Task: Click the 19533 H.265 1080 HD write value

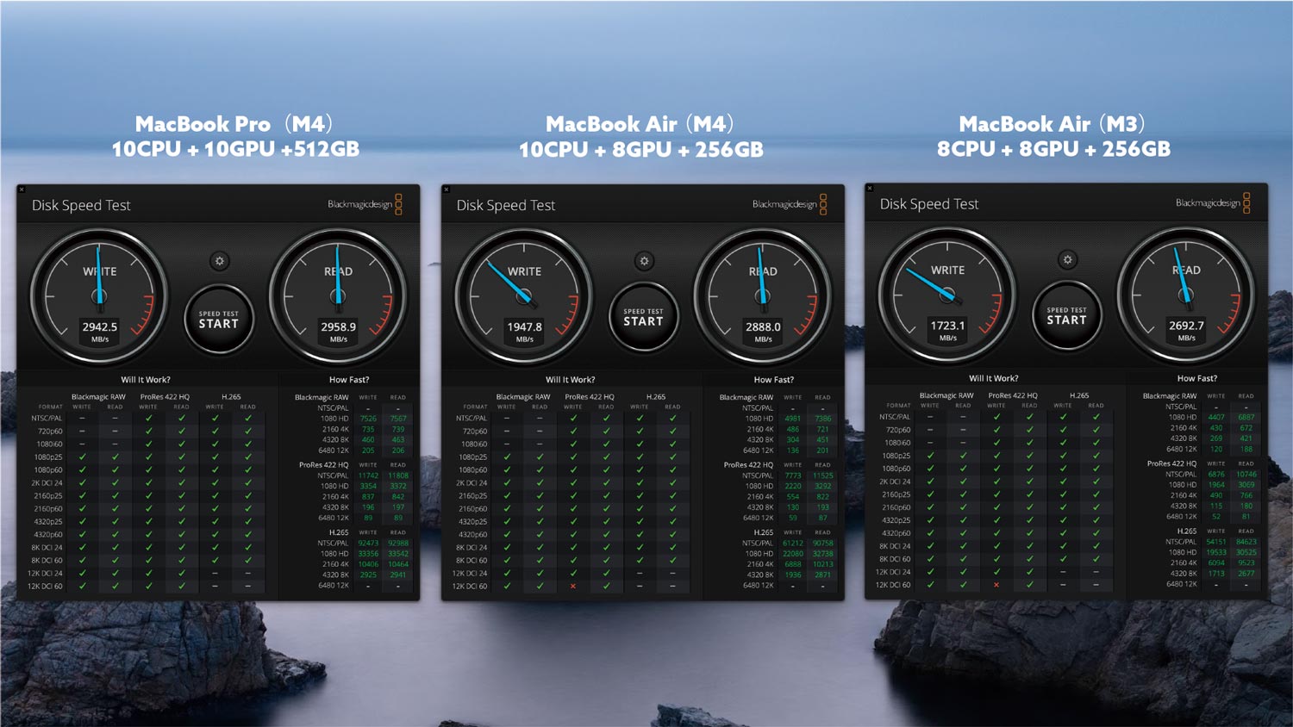Action: (1216, 552)
